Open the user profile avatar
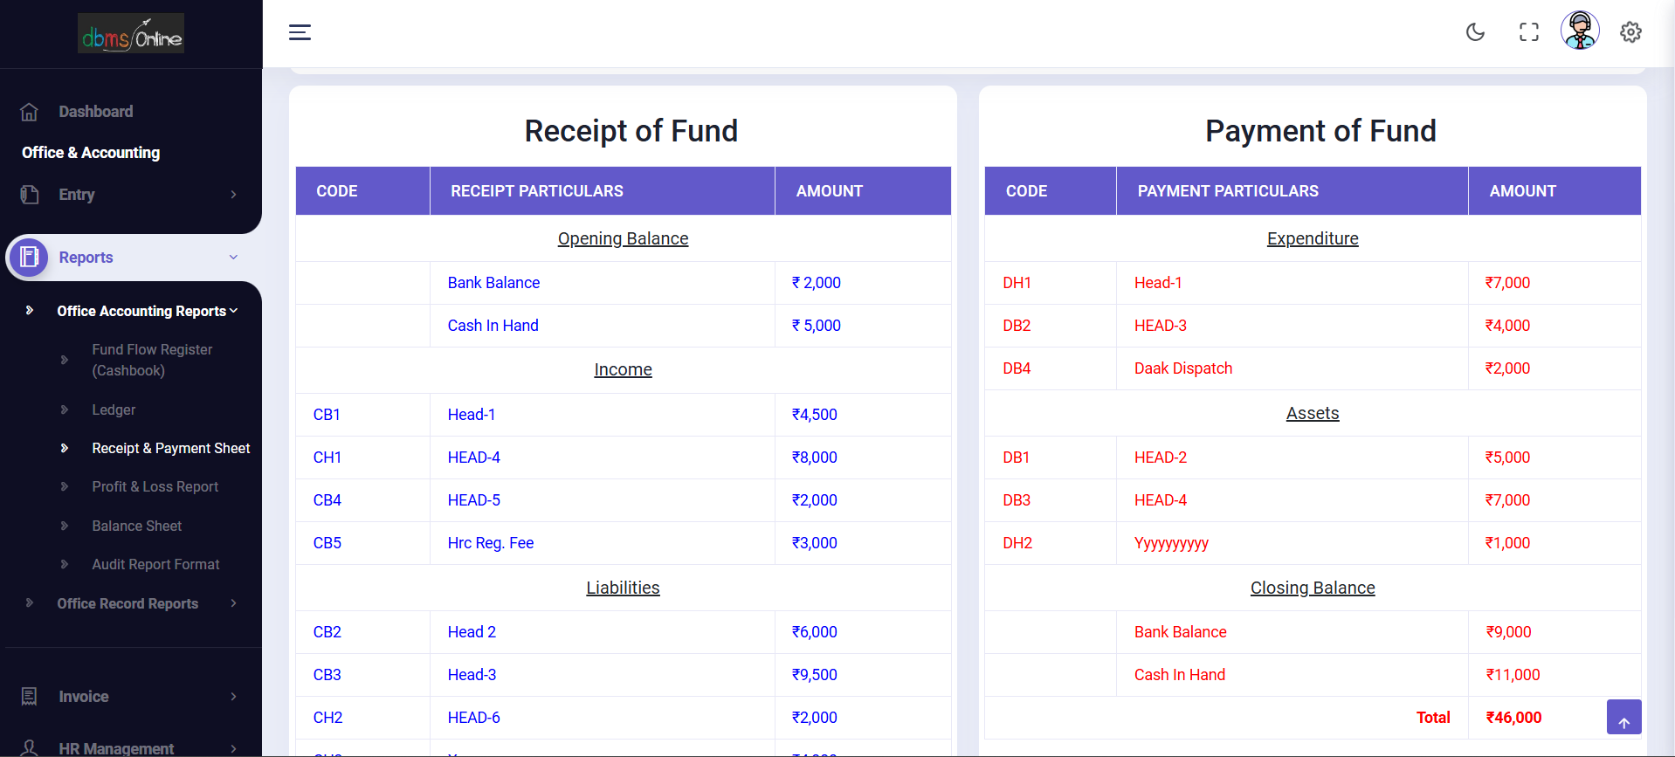This screenshot has width=1675, height=757. (1579, 31)
